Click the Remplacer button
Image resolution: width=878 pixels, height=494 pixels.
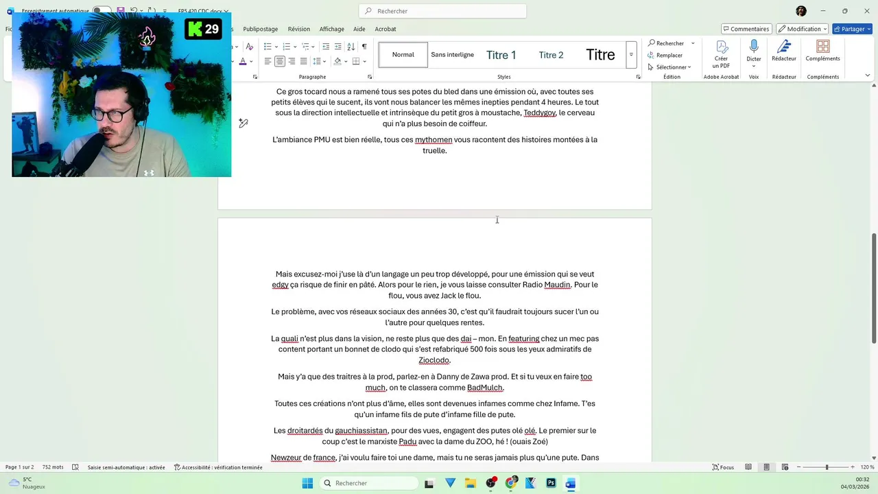[x=665, y=55]
